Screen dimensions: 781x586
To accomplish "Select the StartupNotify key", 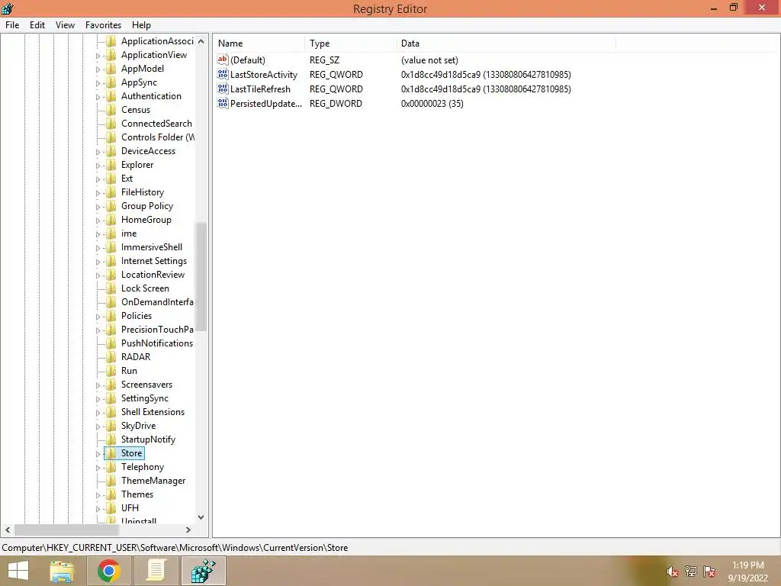I will [x=148, y=439].
